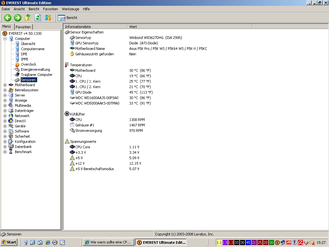Switch to the Favoriten tab in the sidebar

point(23,27)
